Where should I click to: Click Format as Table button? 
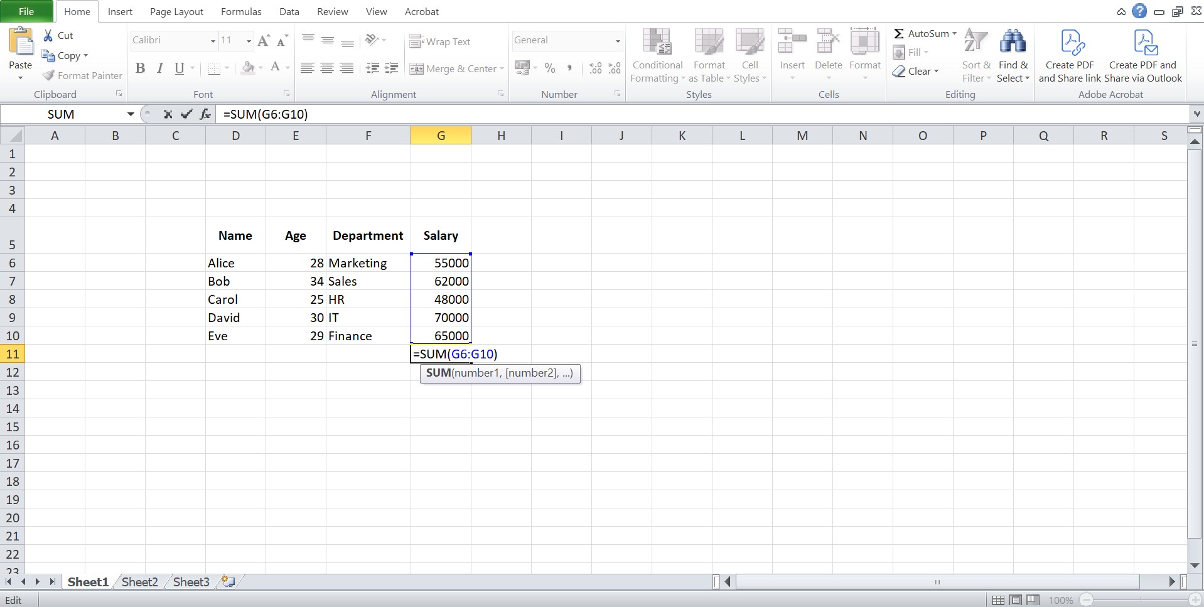709,56
